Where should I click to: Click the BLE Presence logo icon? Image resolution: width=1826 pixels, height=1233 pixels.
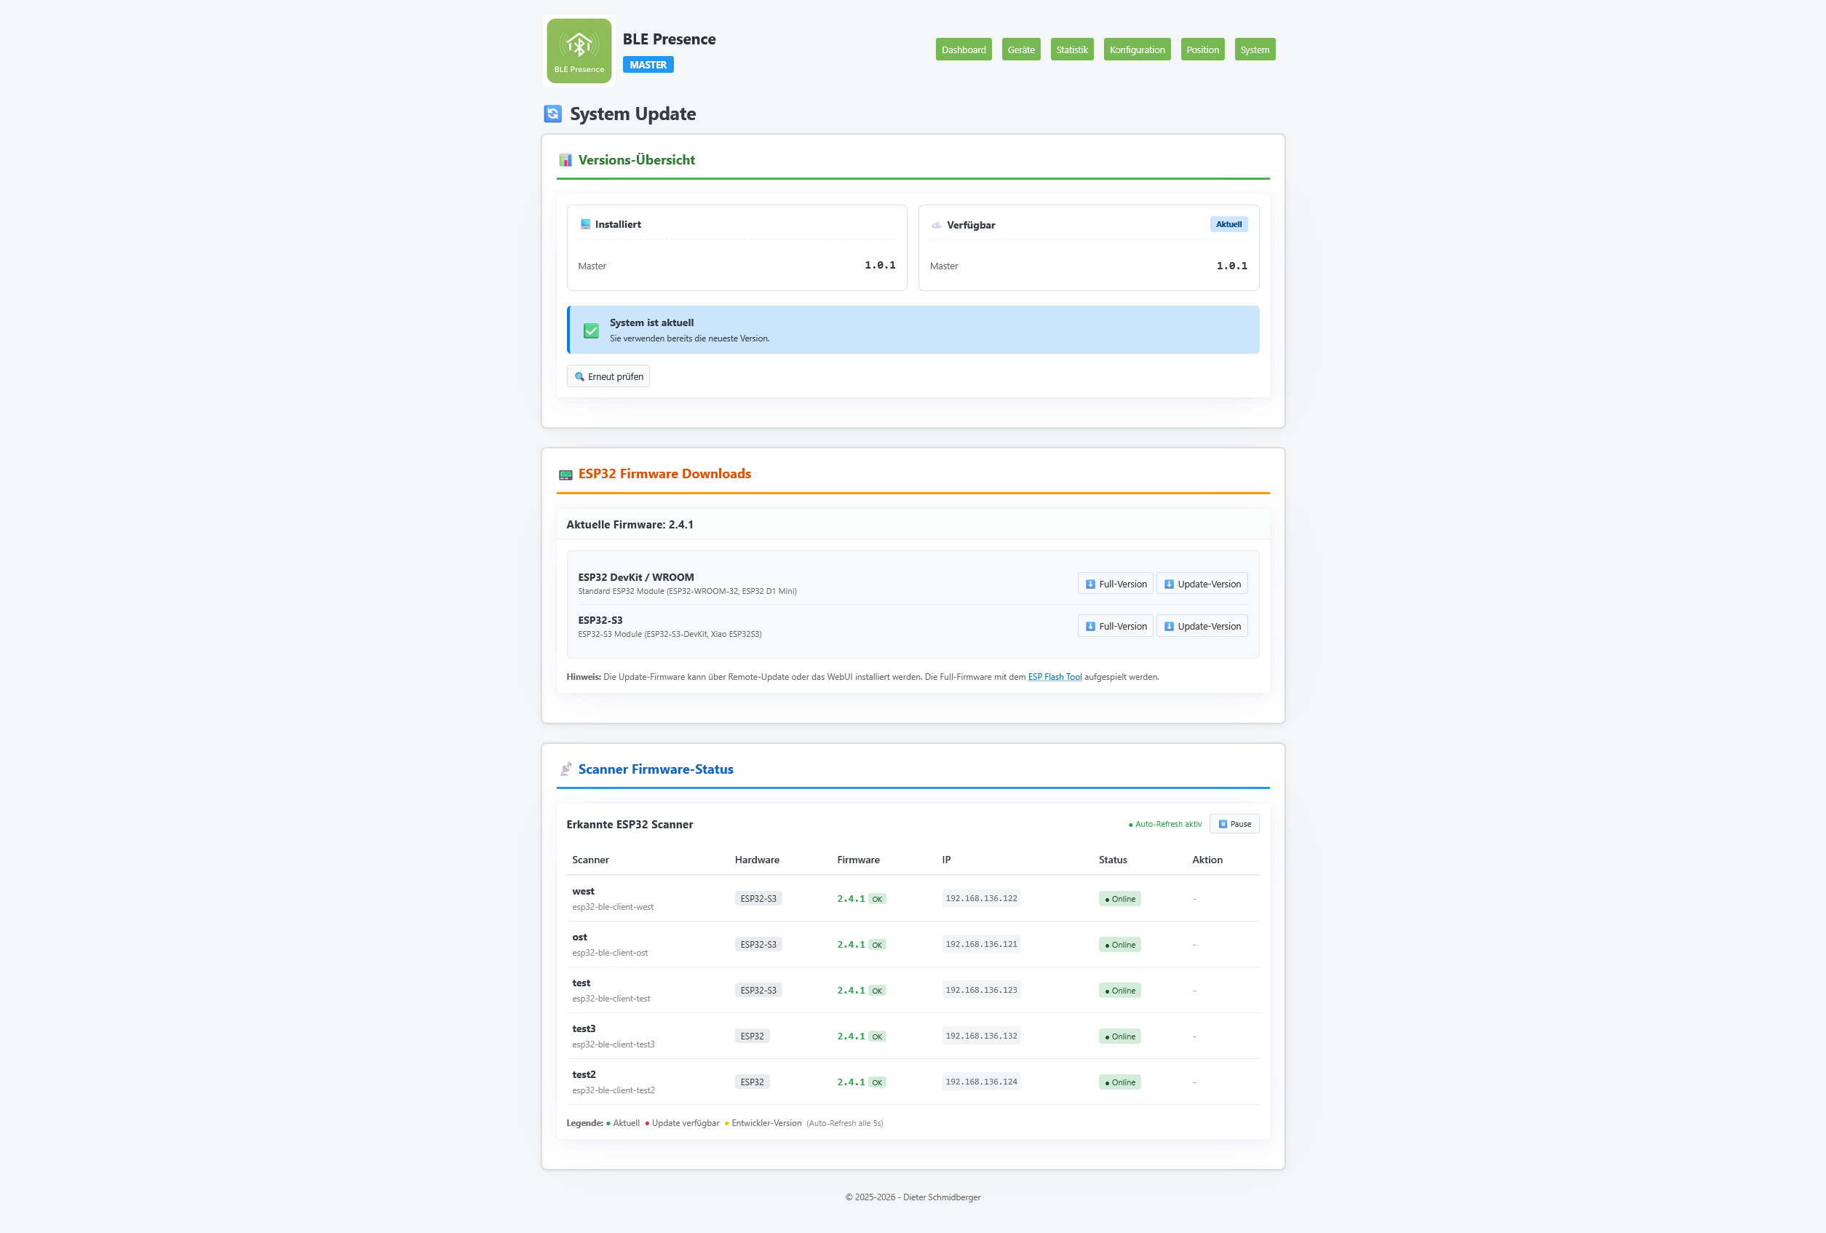[579, 50]
